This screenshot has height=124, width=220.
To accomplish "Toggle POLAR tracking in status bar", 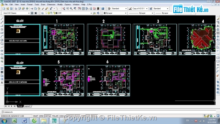I will coord(55,116).
